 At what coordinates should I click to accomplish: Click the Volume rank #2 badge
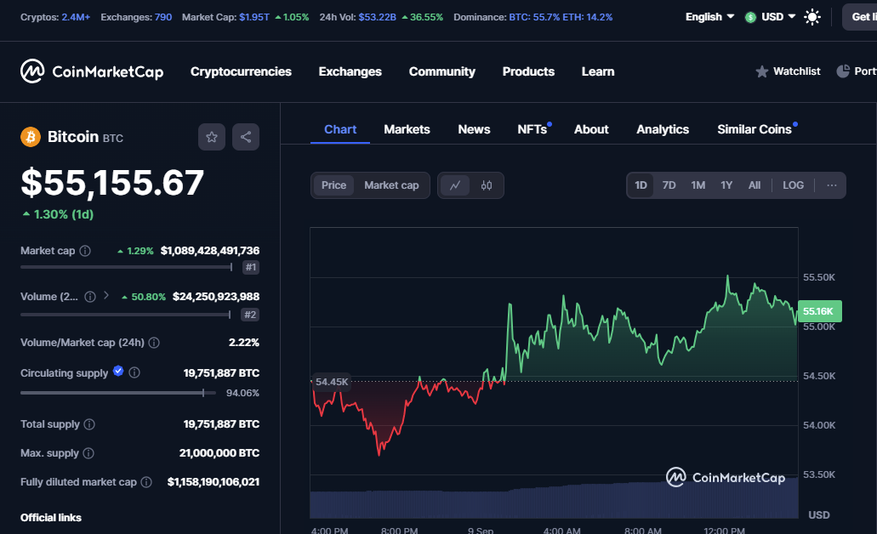pyautogui.click(x=250, y=315)
